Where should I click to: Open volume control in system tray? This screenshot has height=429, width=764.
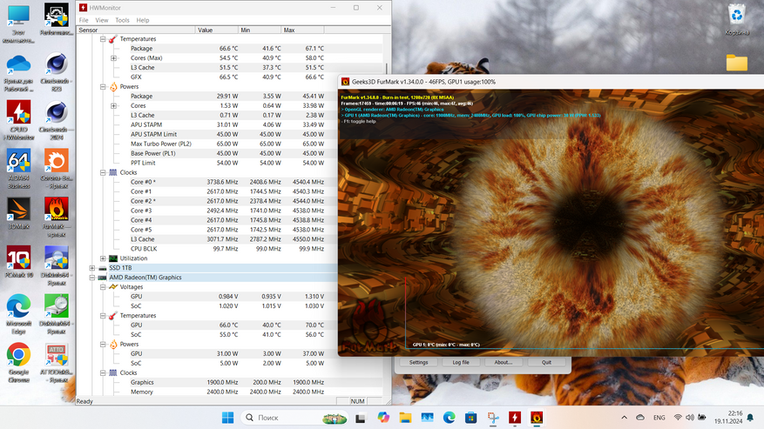point(690,418)
